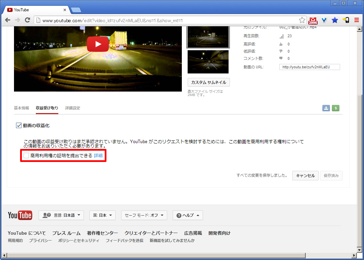The image size is (364, 260).
Task: Click the send-to-phone extension icon
Action: point(346,20)
